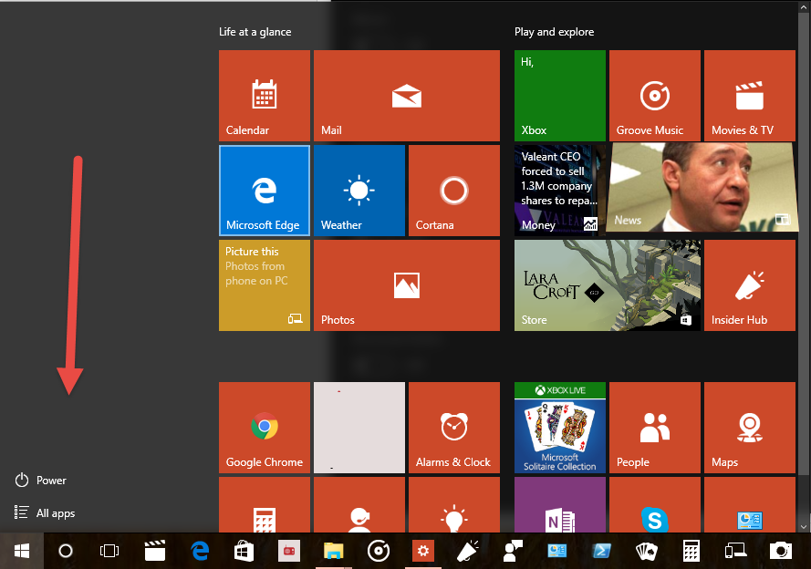
Task: Open Cortana circle on the taskbar
Action: 66,551
